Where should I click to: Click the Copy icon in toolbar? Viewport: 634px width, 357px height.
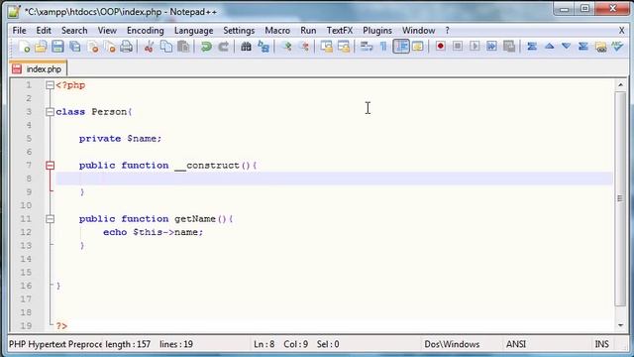(165, 47)
